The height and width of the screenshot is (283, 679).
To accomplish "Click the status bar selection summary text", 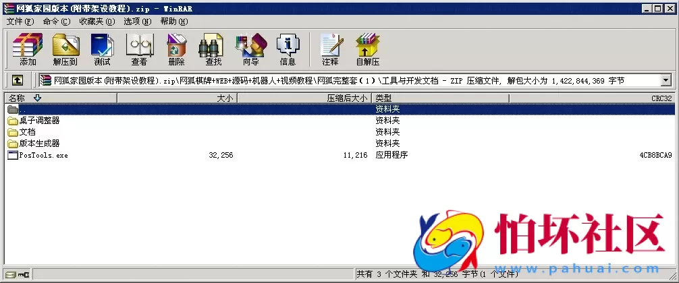I will pyautogui.click(x=437, y=274).
